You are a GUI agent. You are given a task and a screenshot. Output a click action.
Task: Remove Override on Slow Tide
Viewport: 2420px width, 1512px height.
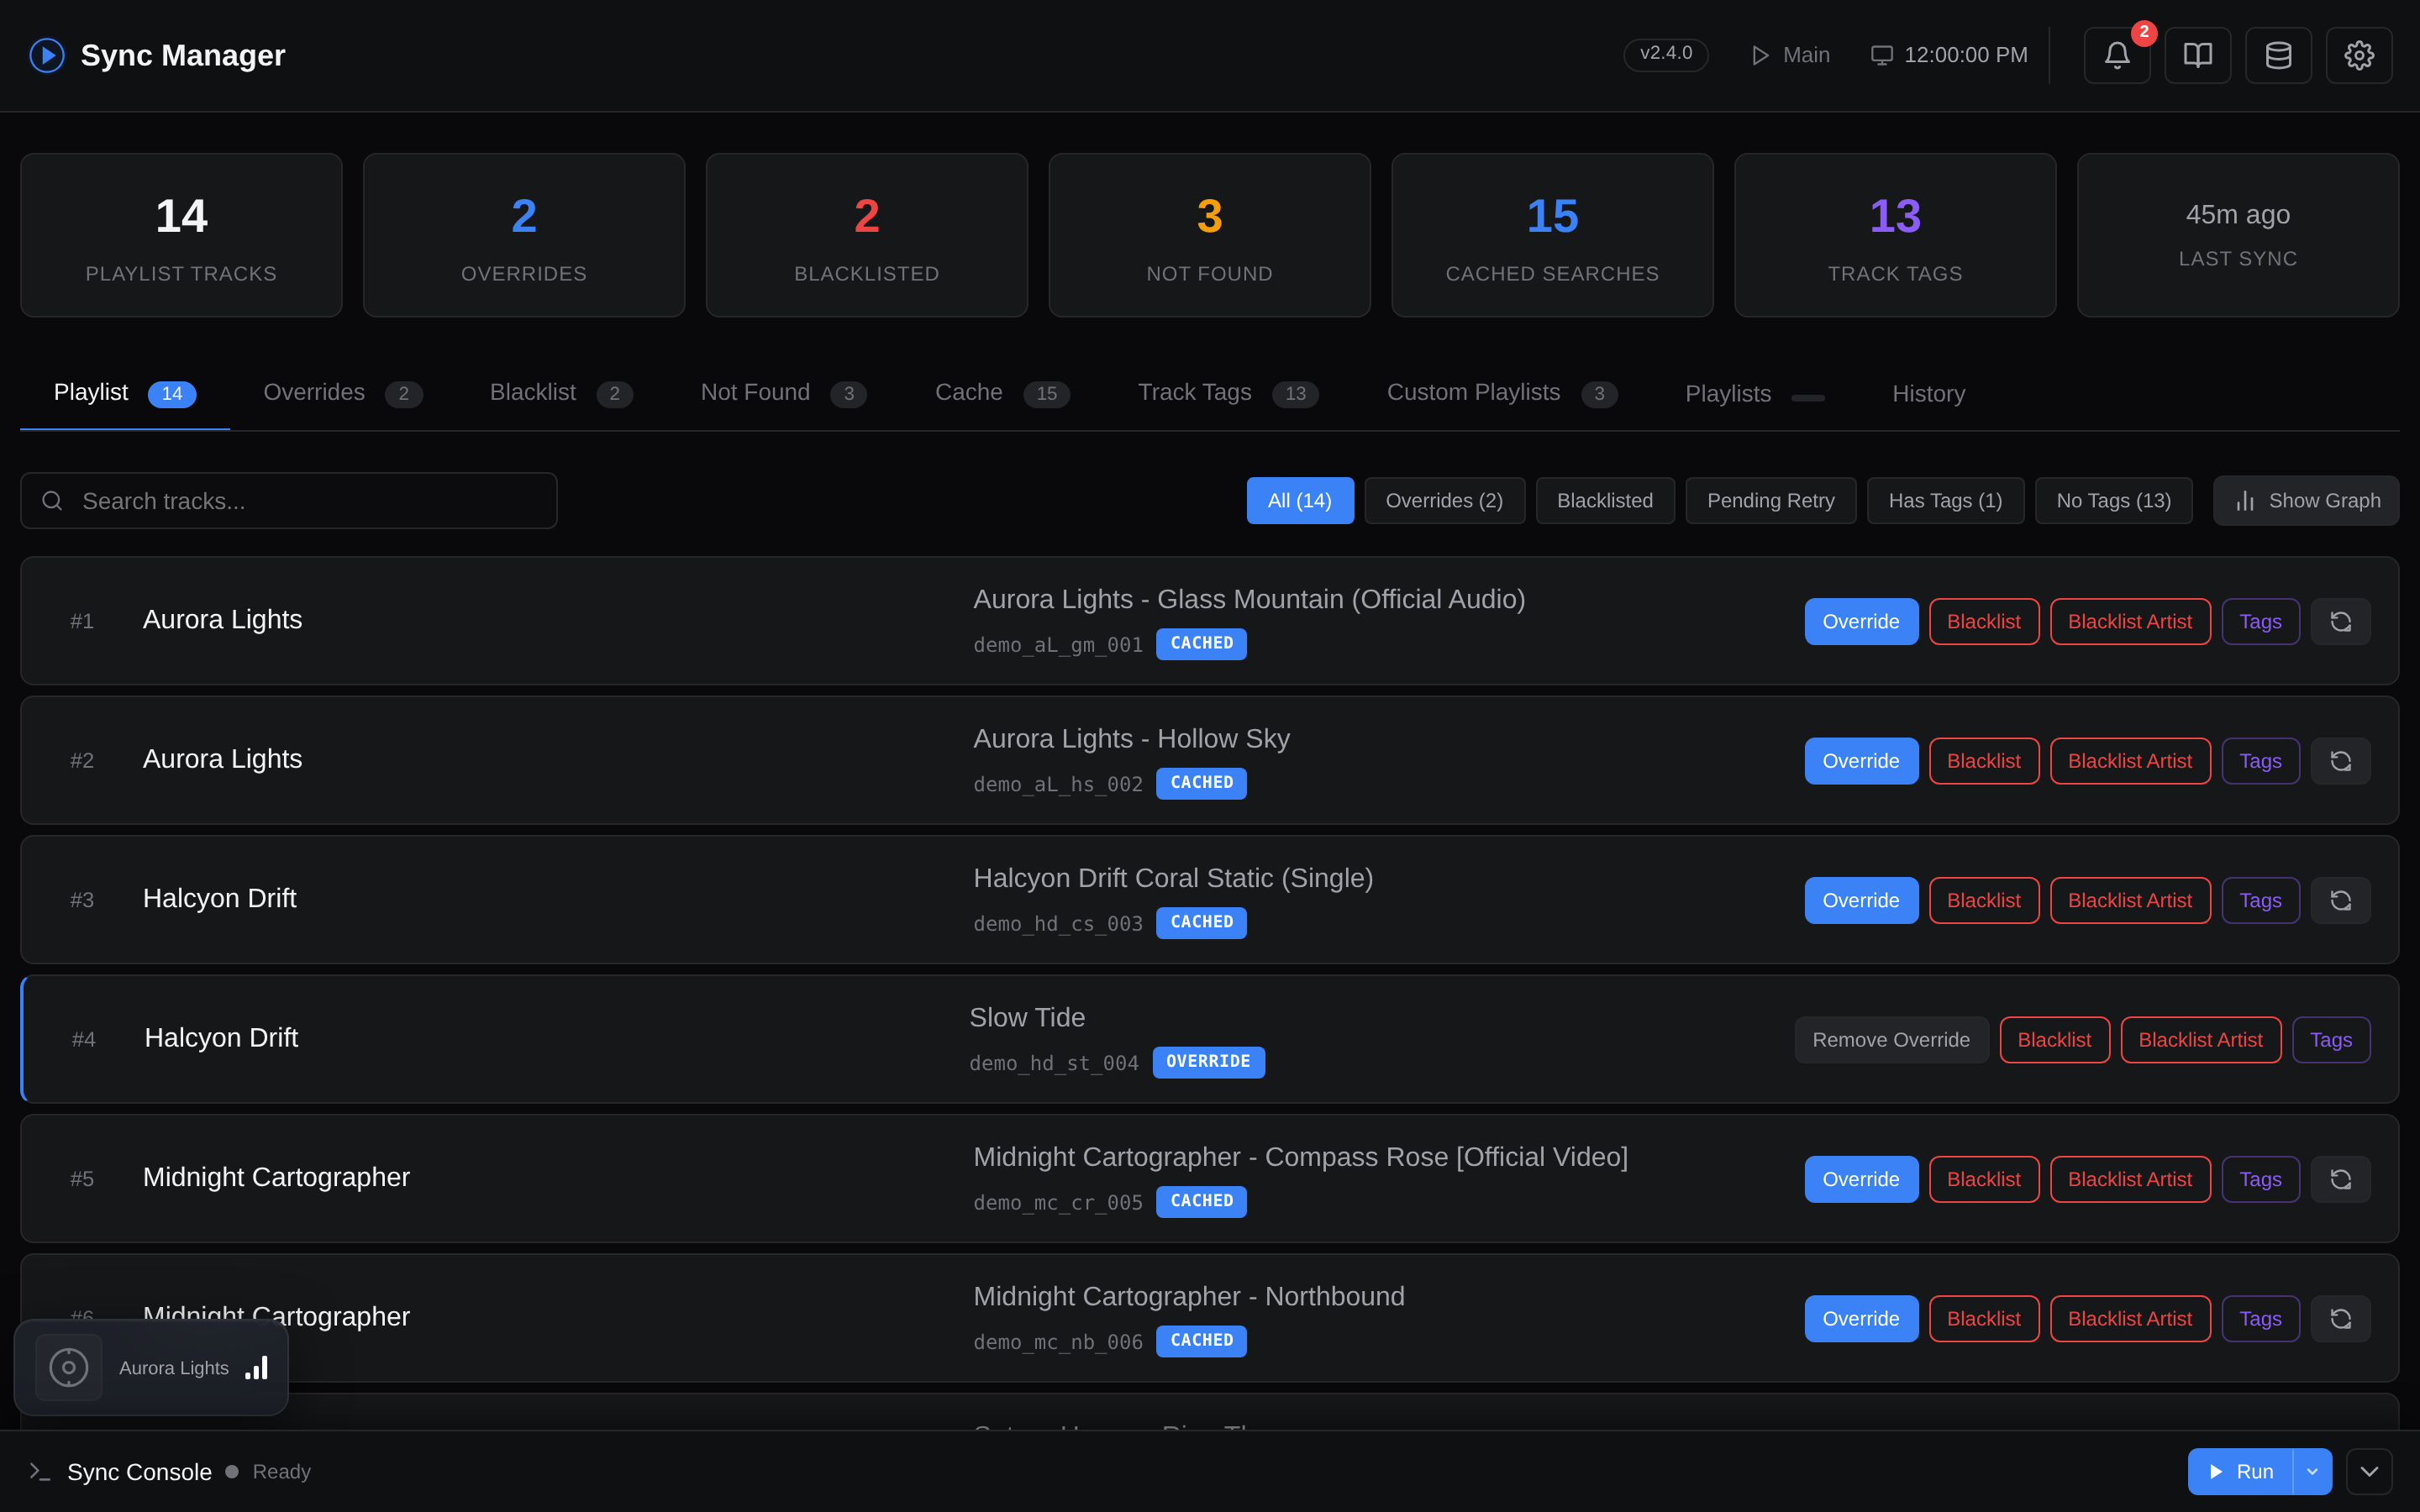click(x=1891, y=1040)
